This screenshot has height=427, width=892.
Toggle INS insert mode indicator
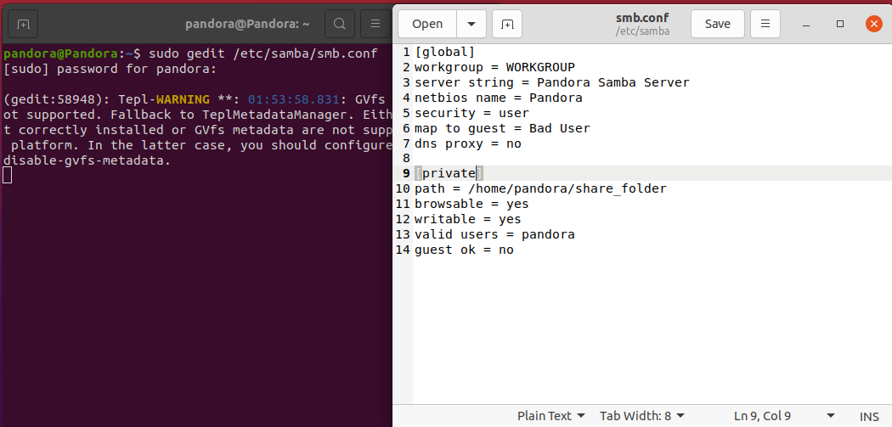pyautogui.click(x=869, y=416)
